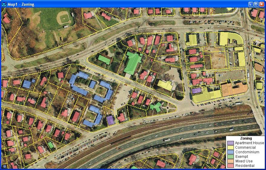Select the Condominium legend label
266x170 pixels.
pos(247,152)
